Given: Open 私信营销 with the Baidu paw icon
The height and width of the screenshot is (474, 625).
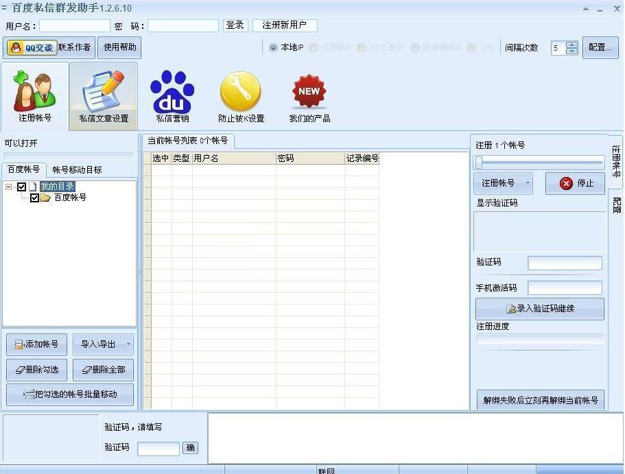Looking at the screenshot, I should coord(172,96).
